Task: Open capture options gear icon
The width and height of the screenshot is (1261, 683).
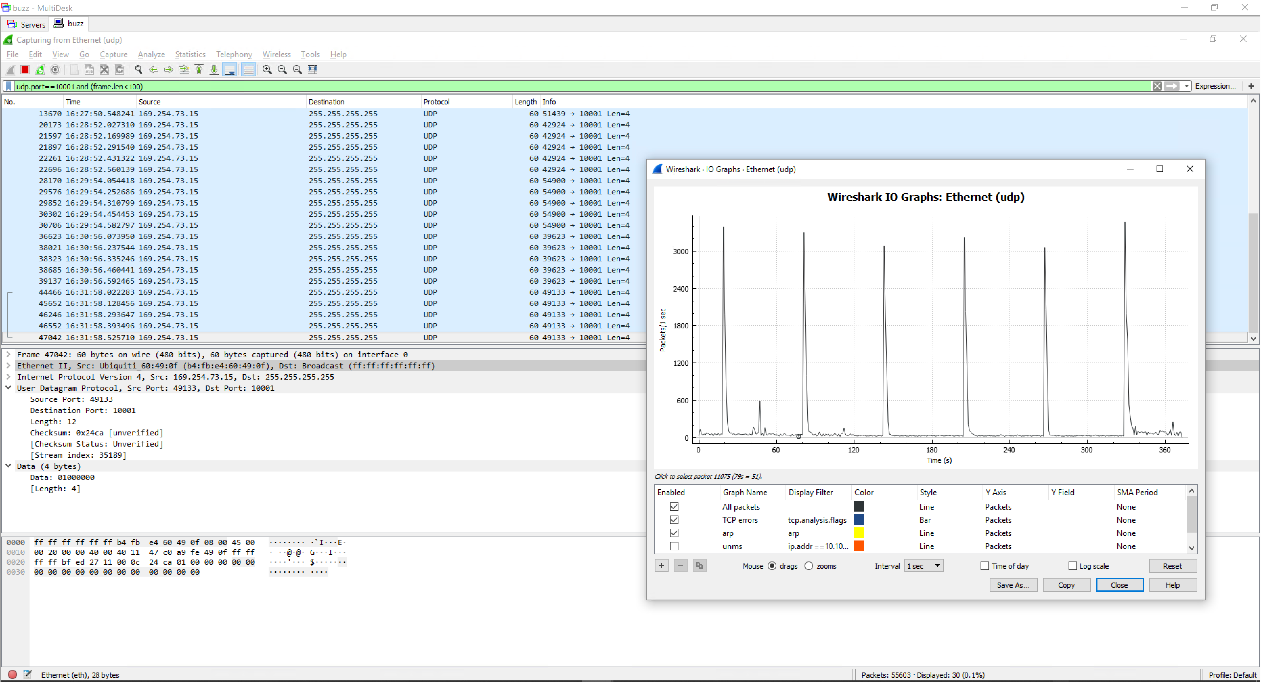Action: (x=55, y=70)
